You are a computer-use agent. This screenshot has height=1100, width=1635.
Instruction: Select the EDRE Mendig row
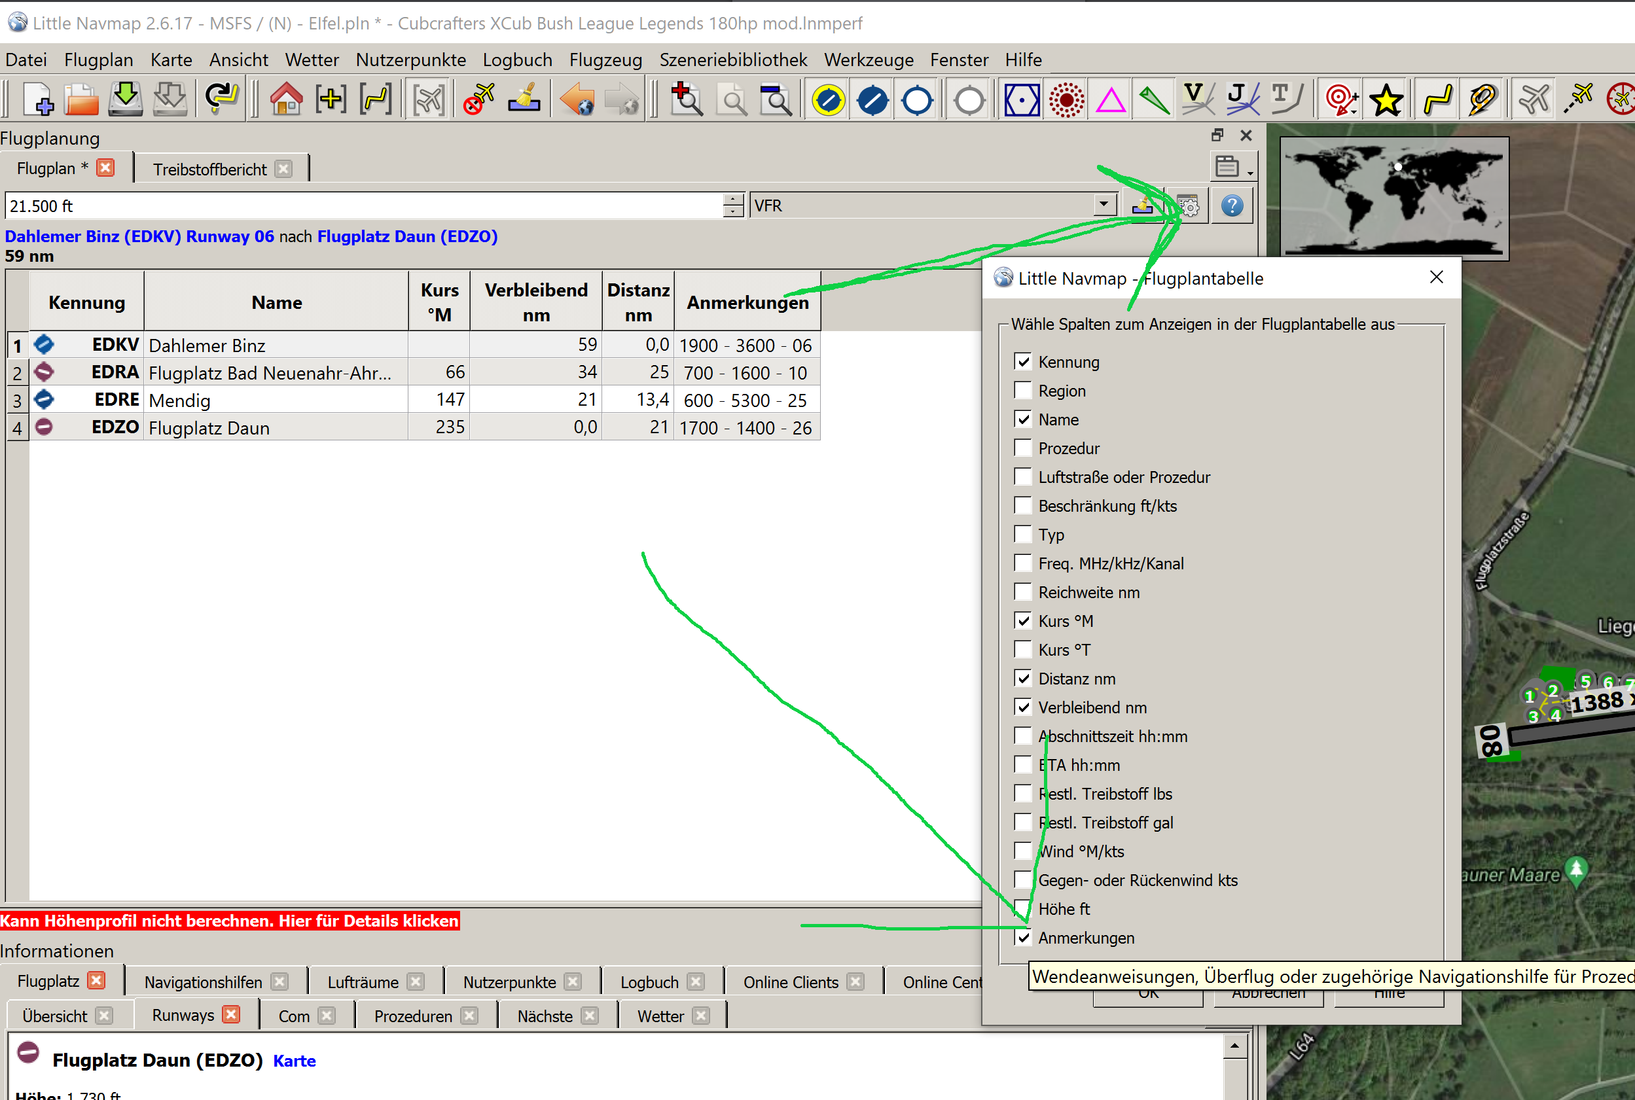coord(412,400)
